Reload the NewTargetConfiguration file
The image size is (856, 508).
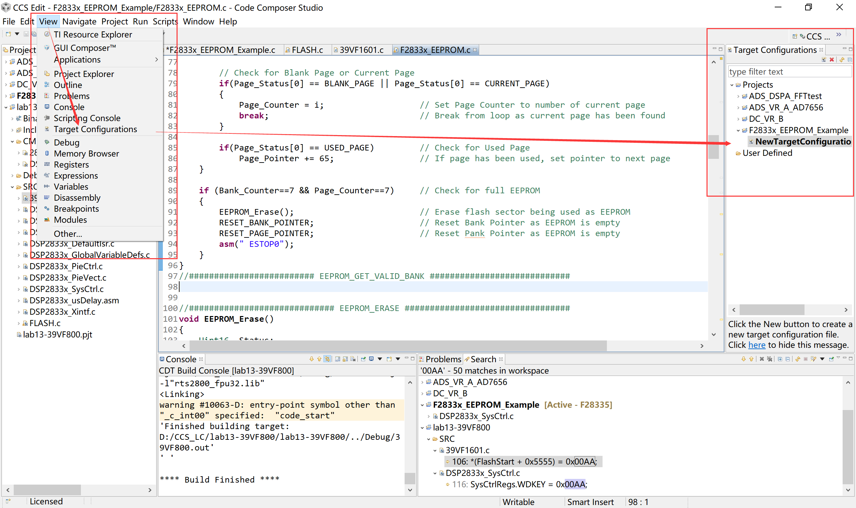click(842, 60)
